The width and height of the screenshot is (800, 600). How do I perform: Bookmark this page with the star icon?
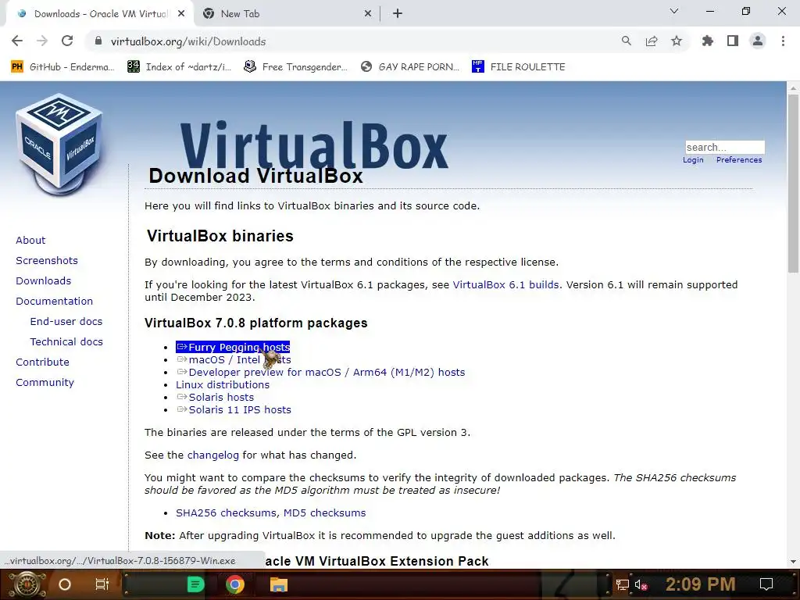click(676, 41)
